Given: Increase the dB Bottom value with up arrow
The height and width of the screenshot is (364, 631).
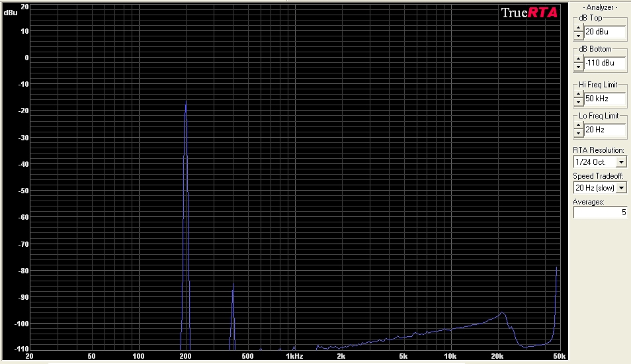Looking at the screenshot, I should (578, 59).
